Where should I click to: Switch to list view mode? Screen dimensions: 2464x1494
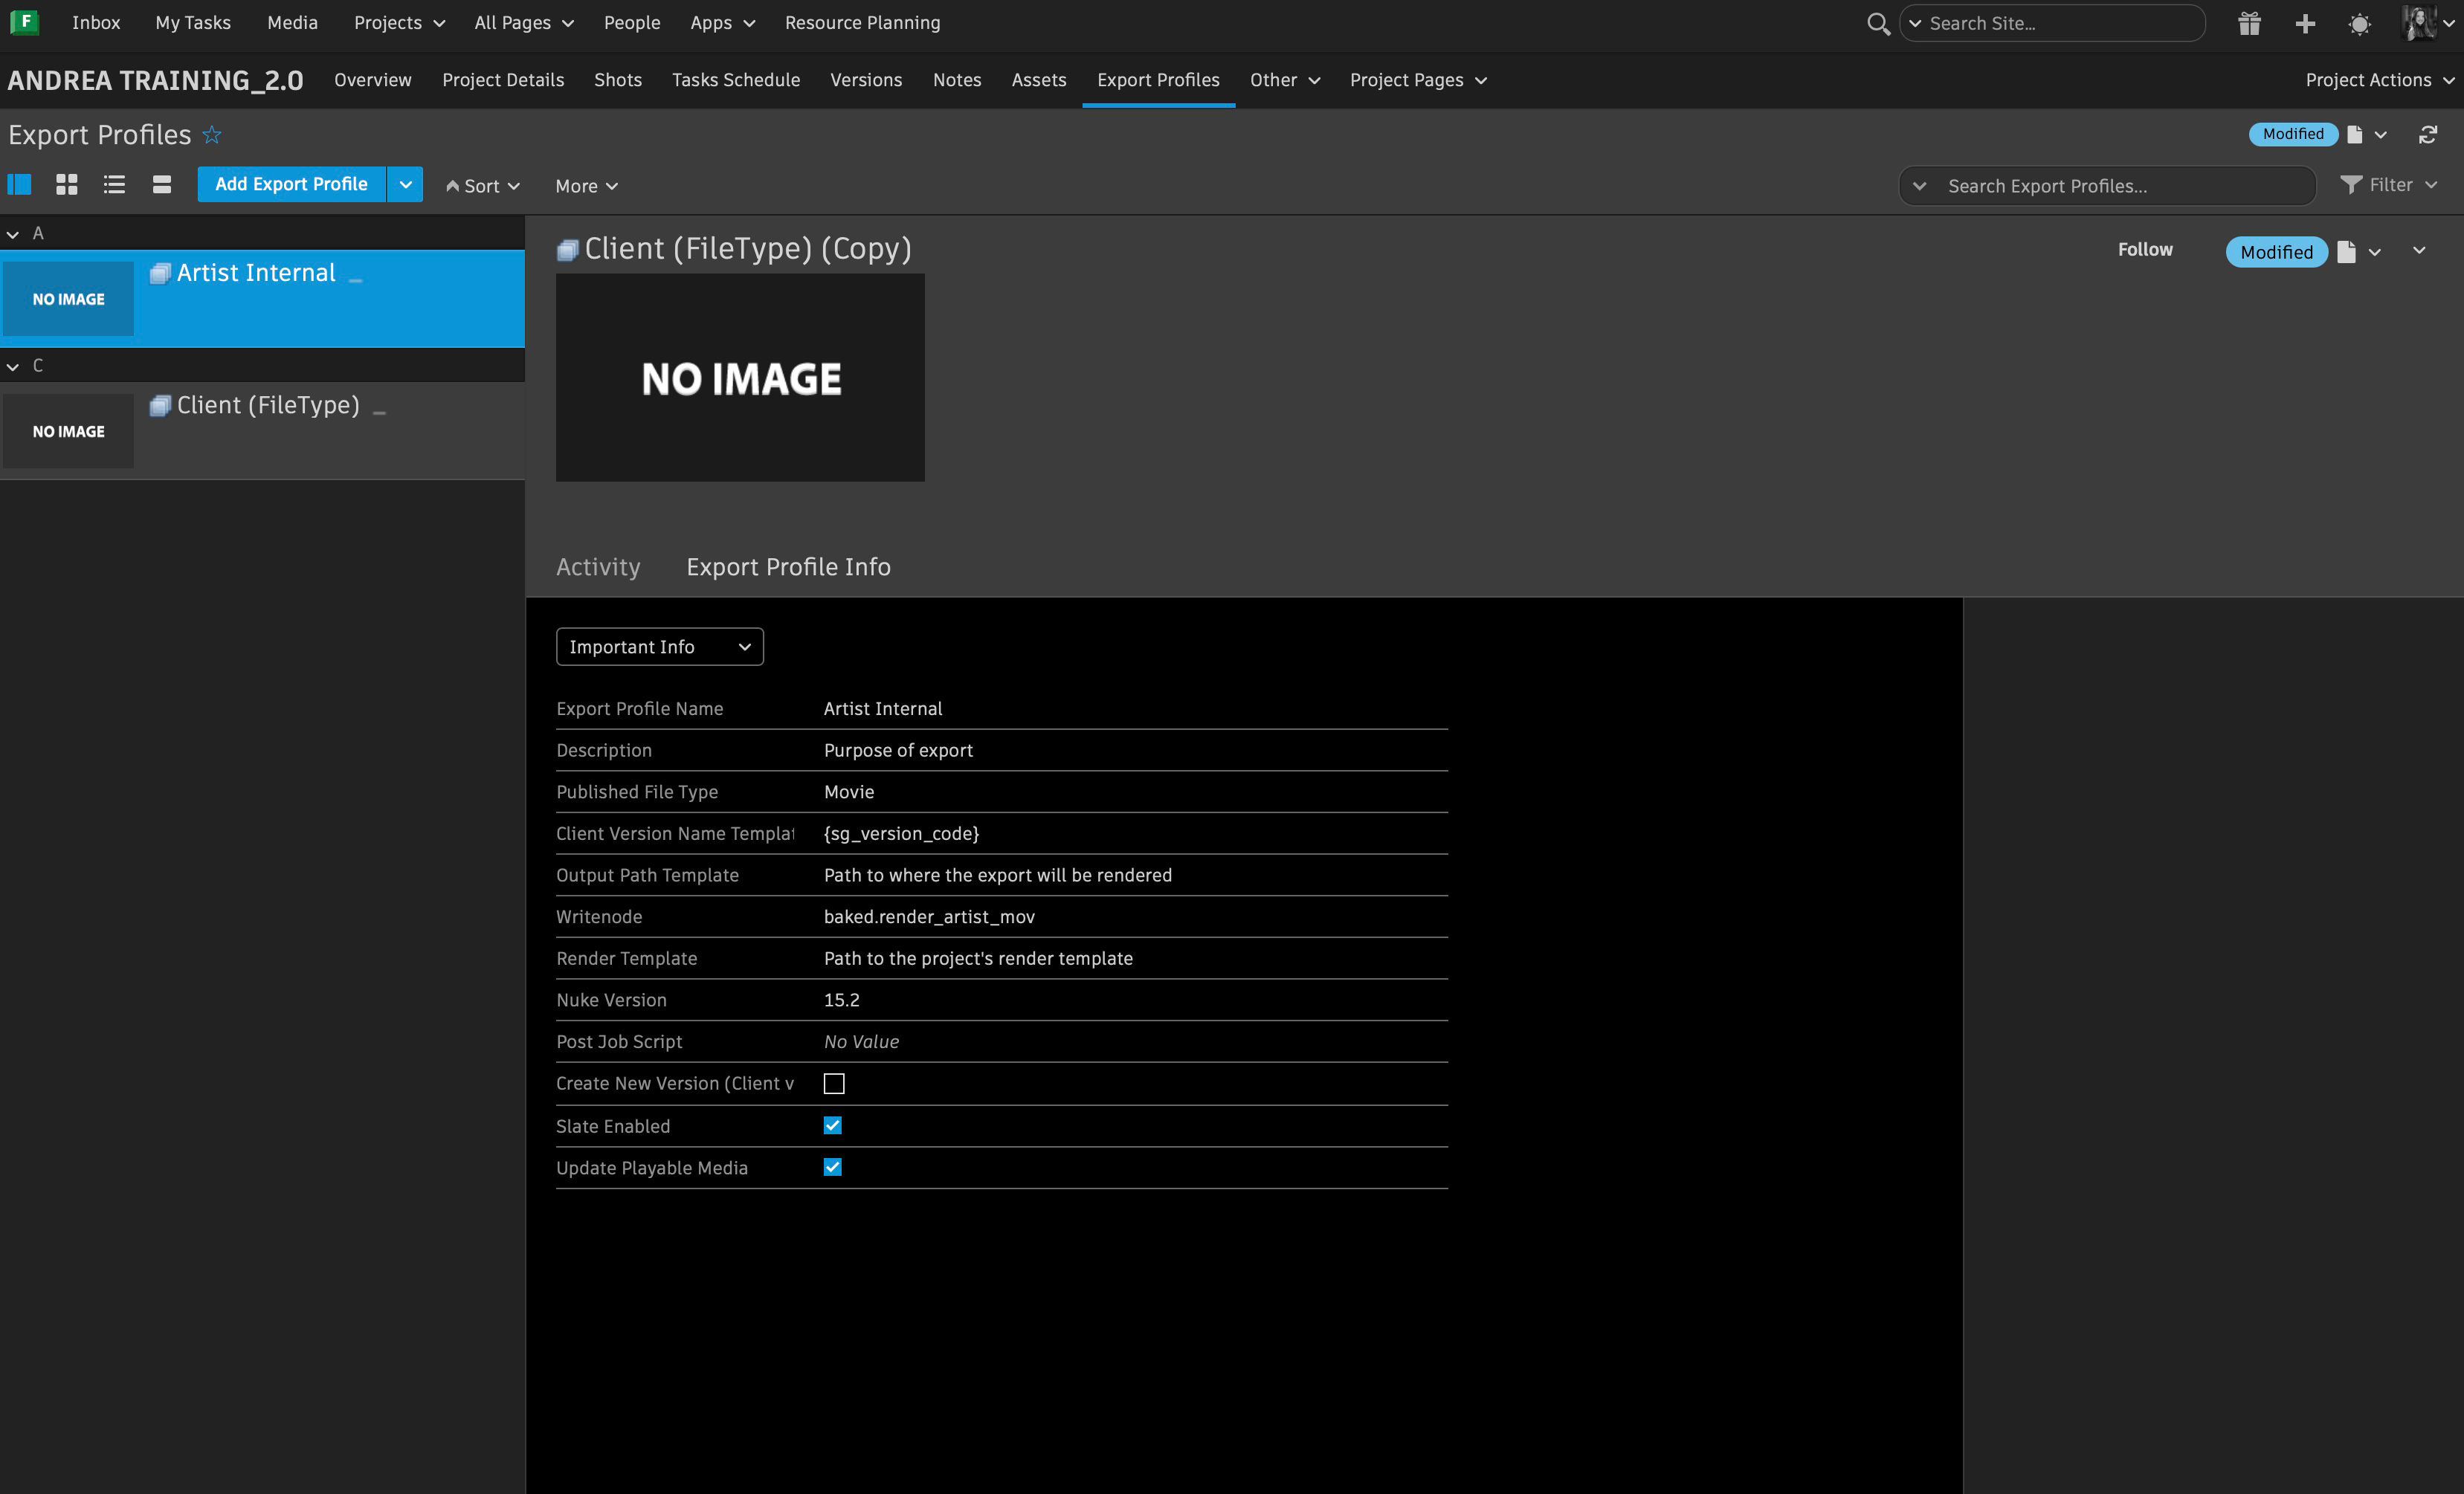point(114,185)
